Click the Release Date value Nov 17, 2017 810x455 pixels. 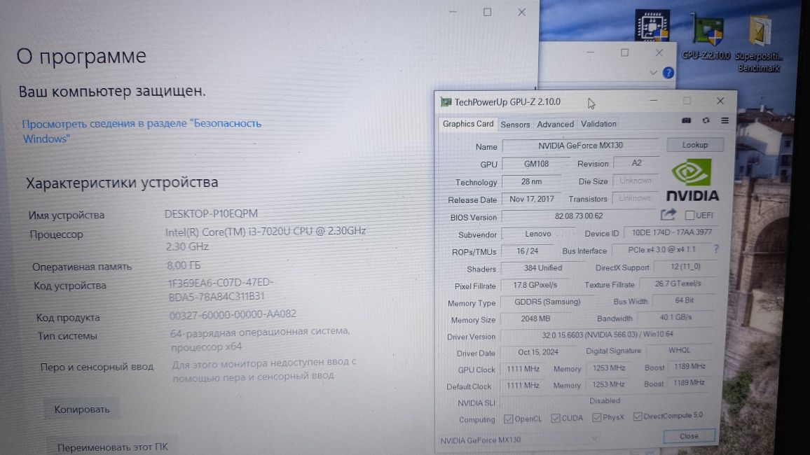coord(532,199)
